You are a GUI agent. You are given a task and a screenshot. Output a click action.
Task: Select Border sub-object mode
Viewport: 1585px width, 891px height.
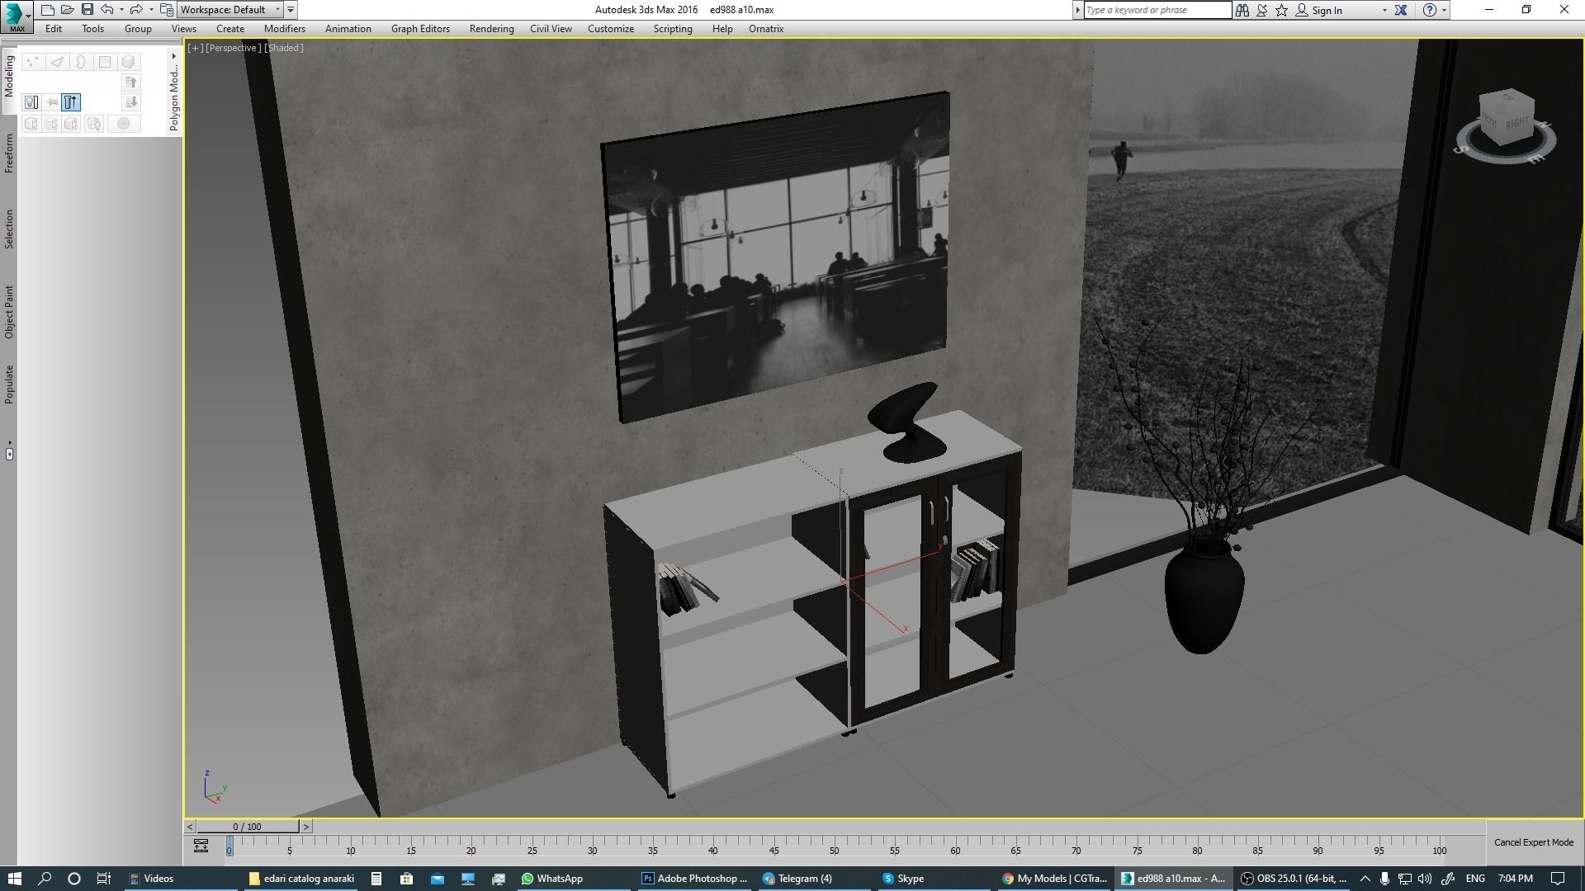81,62
